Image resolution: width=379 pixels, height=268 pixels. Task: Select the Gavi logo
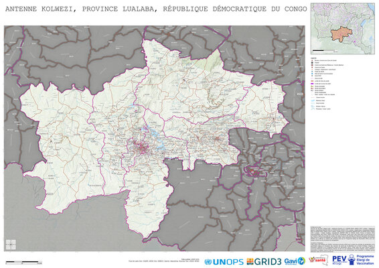coord(295,261)
